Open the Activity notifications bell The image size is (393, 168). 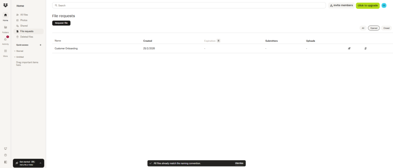point(5,39)
